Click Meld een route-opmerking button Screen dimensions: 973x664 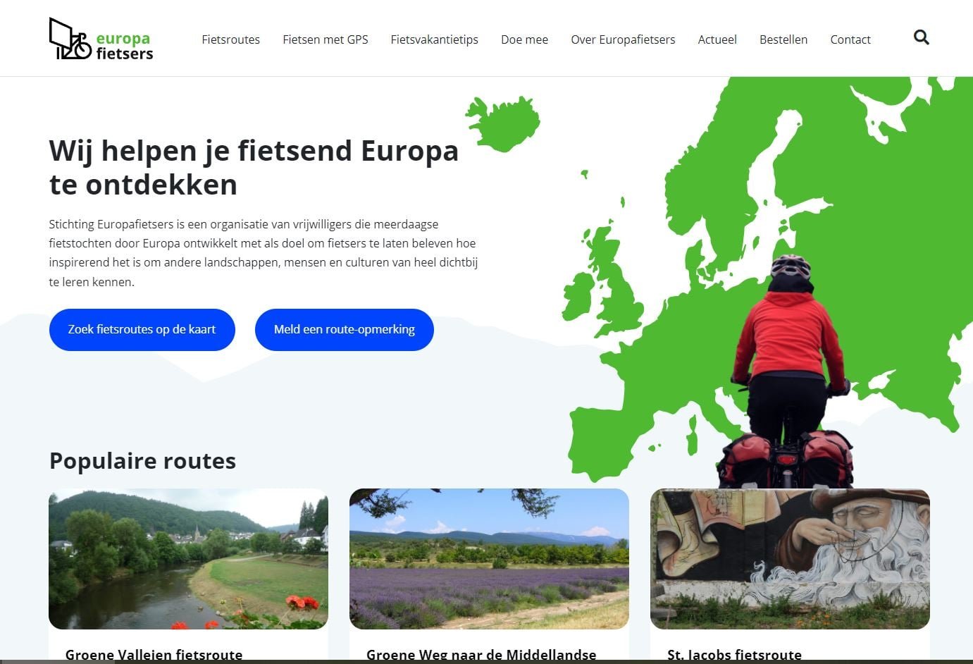[x=344, y=329]
